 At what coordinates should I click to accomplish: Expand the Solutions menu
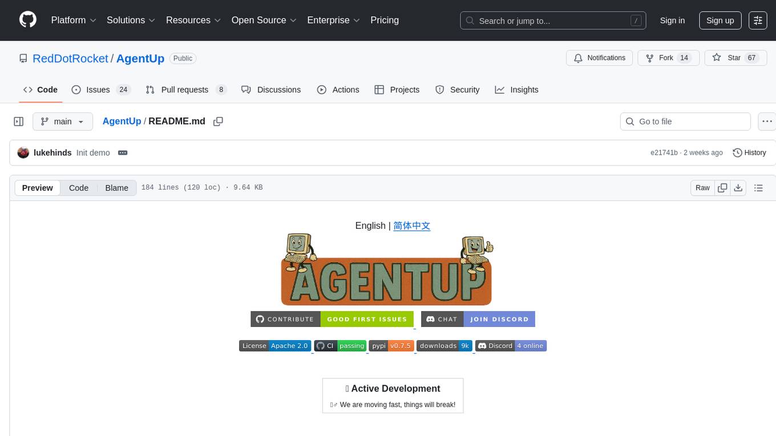[131, 20]
